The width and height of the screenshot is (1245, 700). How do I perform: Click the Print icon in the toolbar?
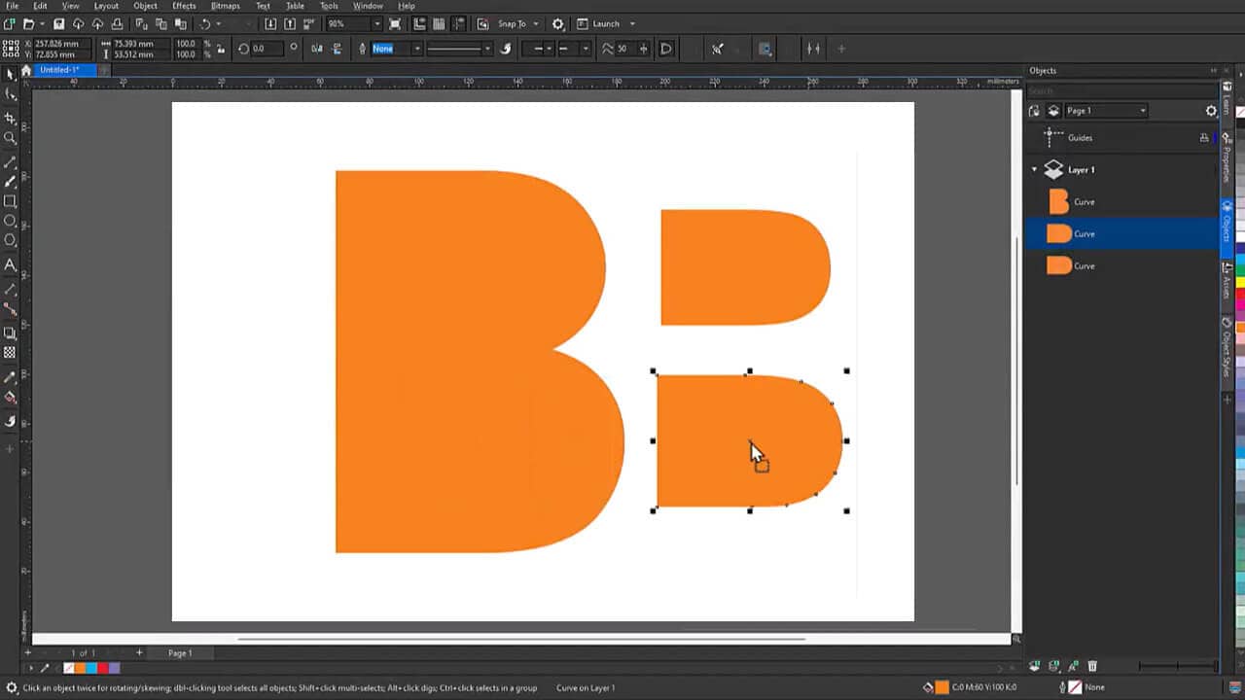coord(117,23)
